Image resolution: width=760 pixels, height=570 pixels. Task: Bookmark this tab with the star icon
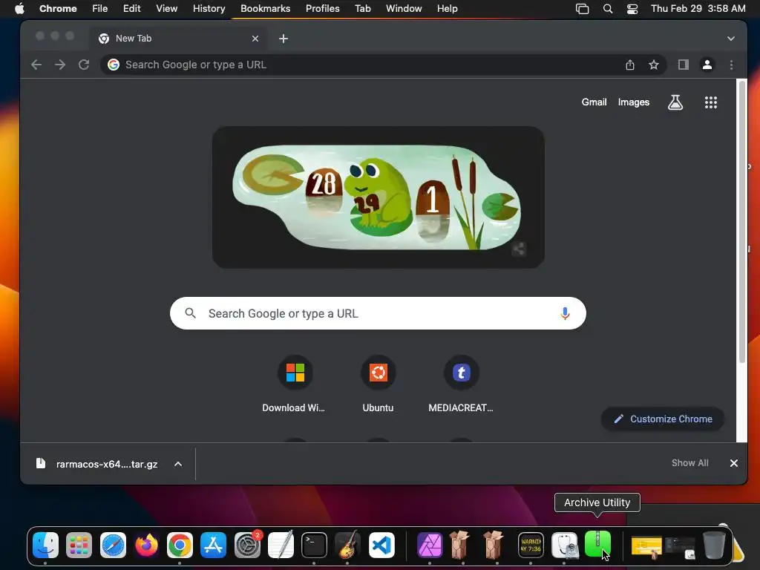[x=653, y=65]
